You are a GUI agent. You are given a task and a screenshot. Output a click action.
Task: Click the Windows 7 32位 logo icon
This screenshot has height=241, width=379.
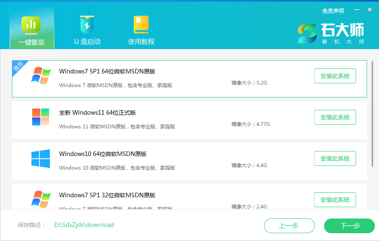point(40,198)
